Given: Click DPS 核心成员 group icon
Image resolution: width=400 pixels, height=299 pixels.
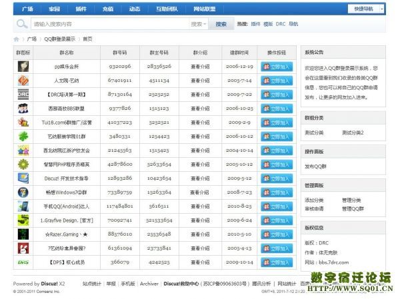Looking at the screenshot, I should click(23, 262).
